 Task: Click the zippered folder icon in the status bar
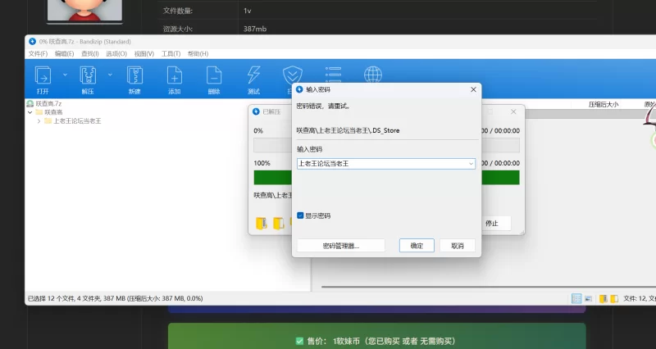604,298
